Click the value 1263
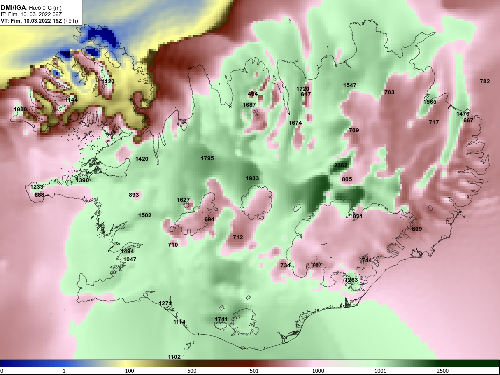This screenshot has height=375, width=500. point(351,280)
